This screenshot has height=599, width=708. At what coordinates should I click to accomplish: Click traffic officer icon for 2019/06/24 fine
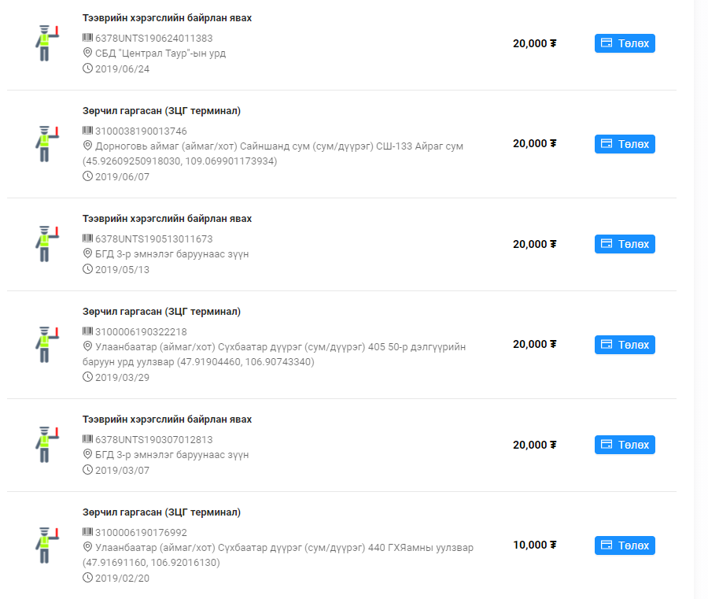click(46, 43)
